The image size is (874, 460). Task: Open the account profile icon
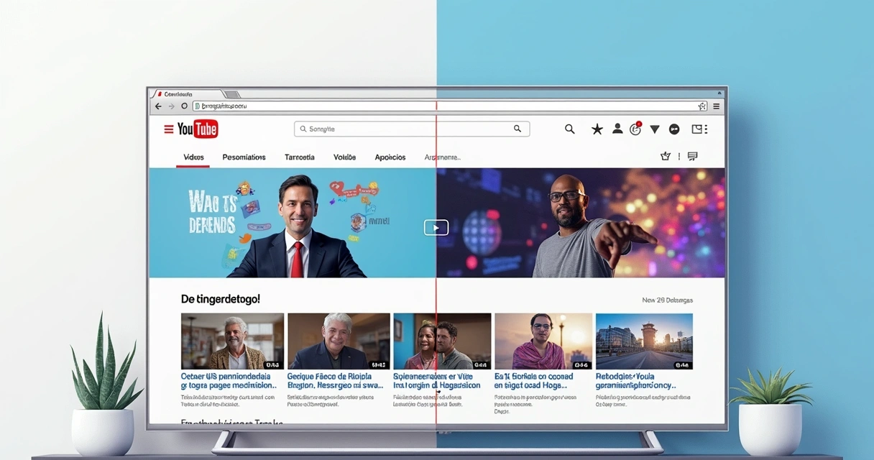tap(617, 129)
